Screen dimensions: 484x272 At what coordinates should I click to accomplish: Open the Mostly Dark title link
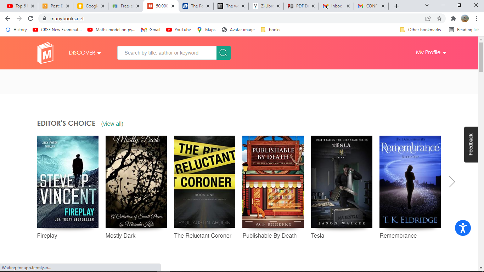pyautogui.click(x=120, y=236)
